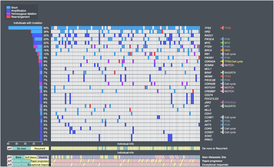The width and height of the screenshot is (274, 167).
Task: Select the PRKCI gene label
Action: [x=208, y=140]
